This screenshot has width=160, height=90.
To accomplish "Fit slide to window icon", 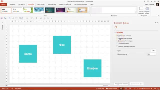I will (158, 88).
